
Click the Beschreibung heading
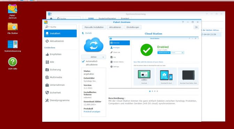(x=117, y=98)
